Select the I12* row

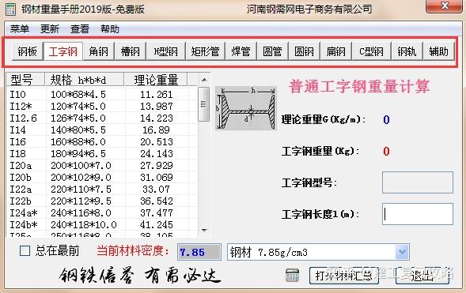[x=102, y=106]
